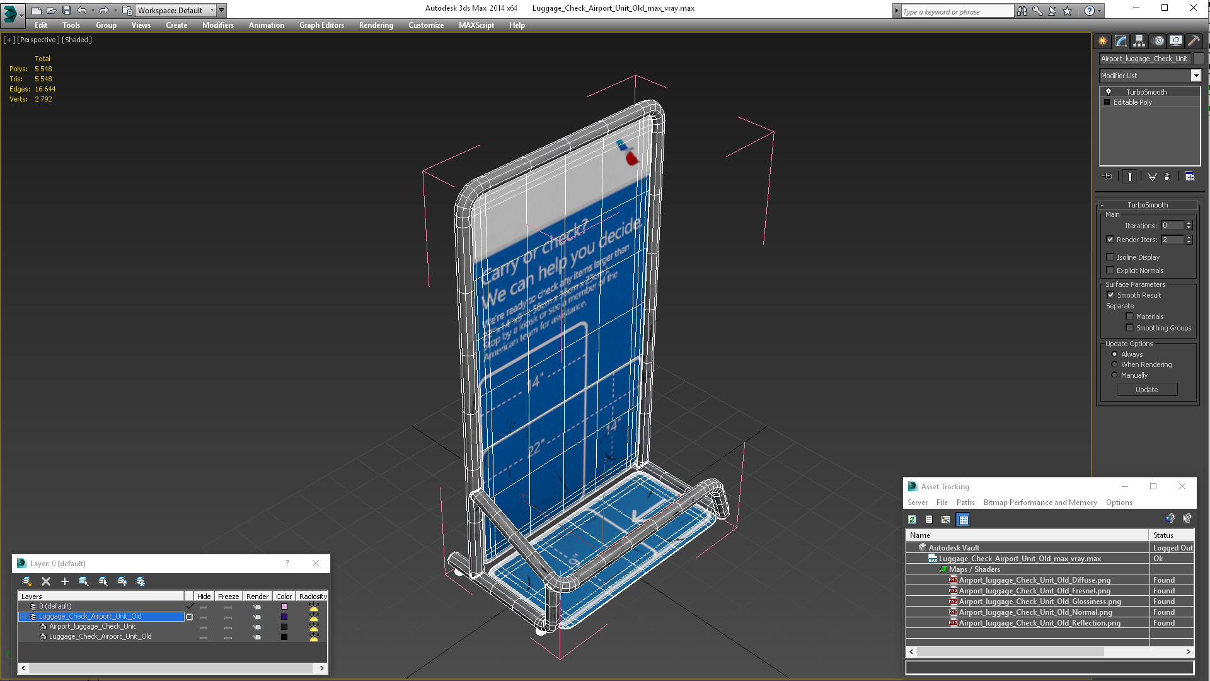Remove modifier from the stack icon
This screenshot has width=1210, height=681.
click(x=1167, y=177)
